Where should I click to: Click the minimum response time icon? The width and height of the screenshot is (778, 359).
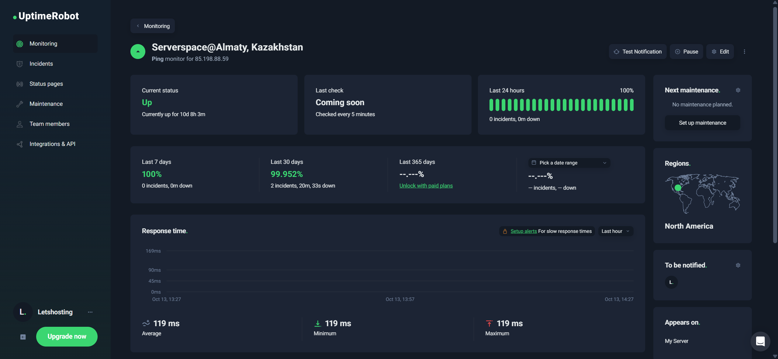click(x=318, y=323)
